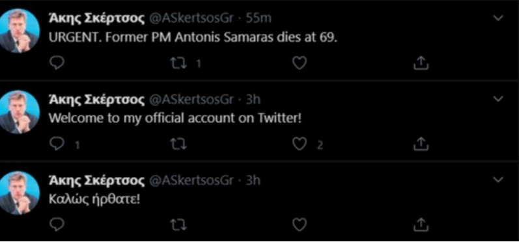Screen dimensions: 519x242
Task: Retweet the URGENT Samaras tweet
Action: click(x=178, y=63)
